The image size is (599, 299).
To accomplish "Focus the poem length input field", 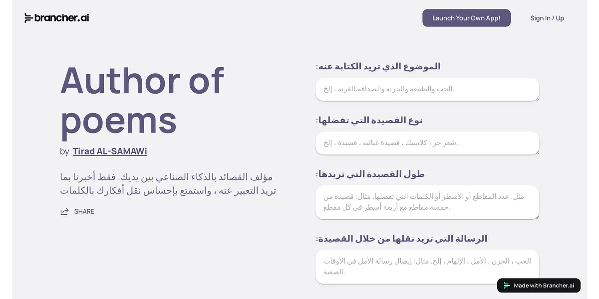I will tap(427, 202).
